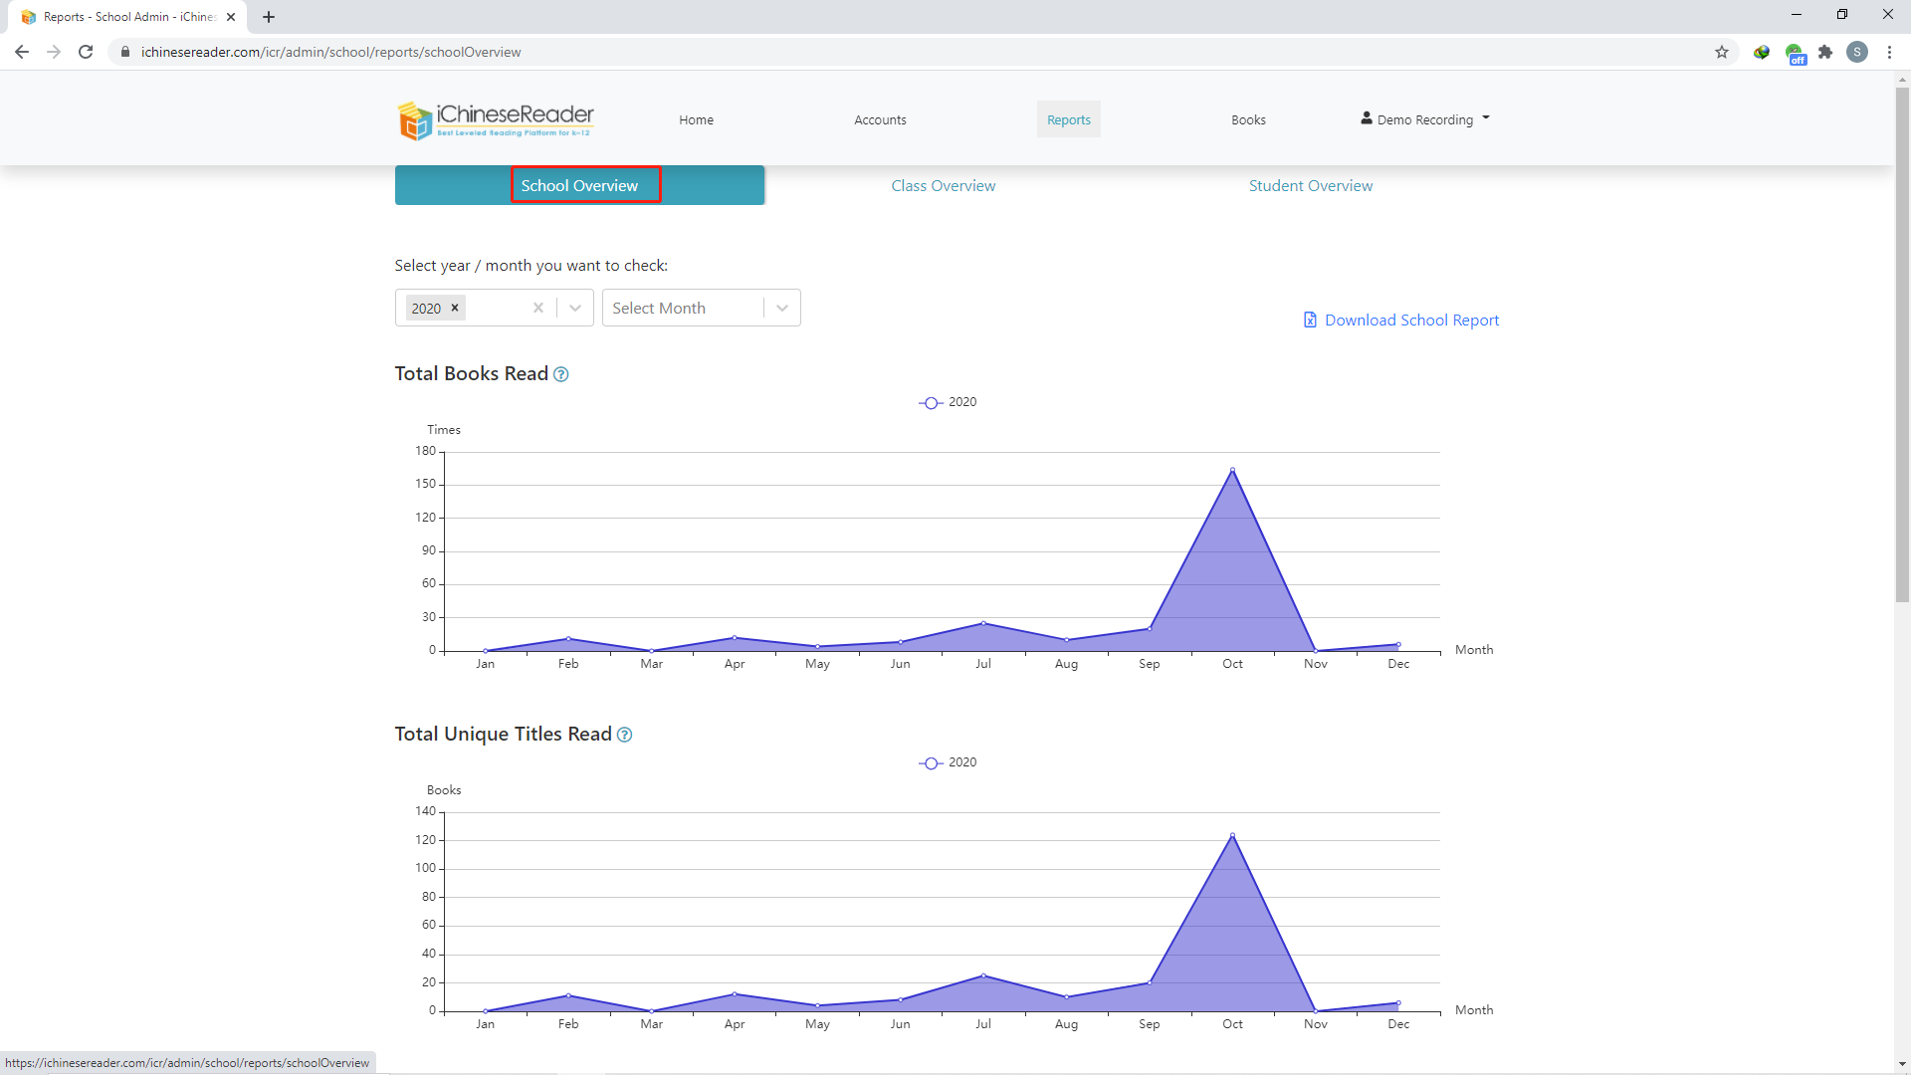Toggle 2020 legend in Total Books Read chart

pos(948,402)
